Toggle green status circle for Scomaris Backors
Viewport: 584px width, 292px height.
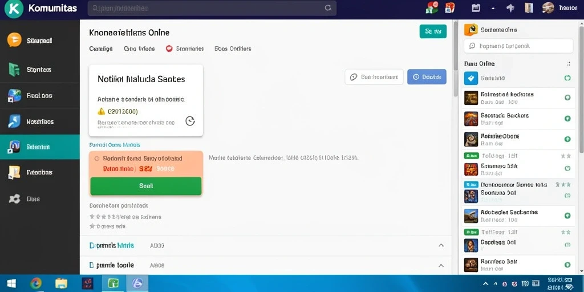[x=567, y=119]
